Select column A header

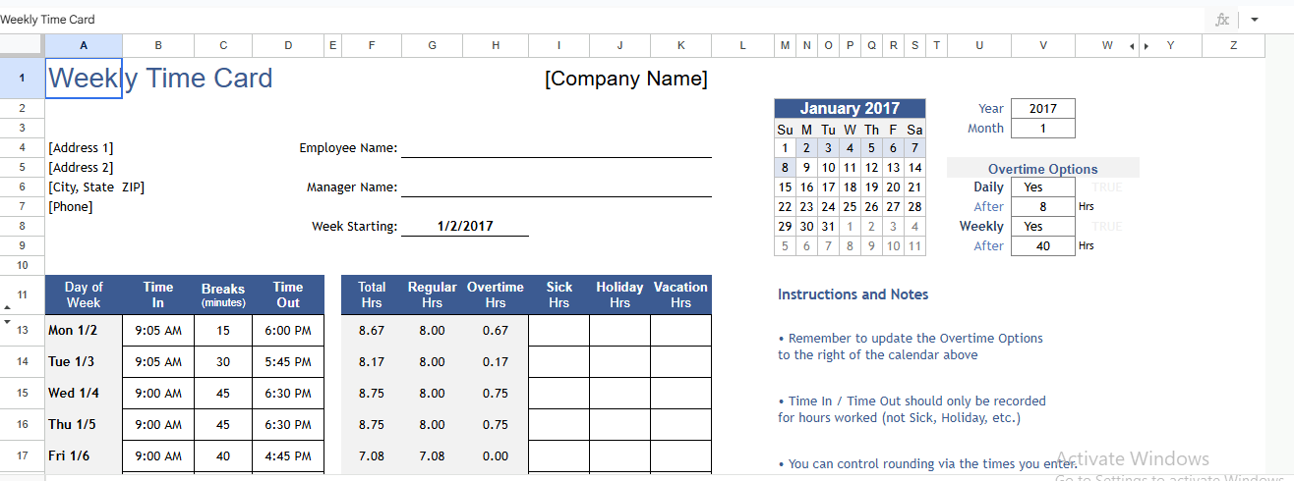tap(84, 45)
